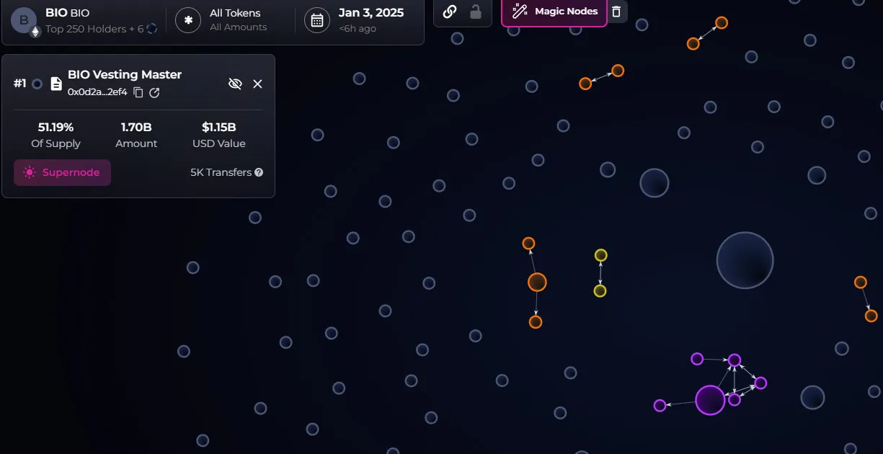Copy the 0x0d2a...2ef4 address
The width and height of the screenshot is (883, 454).
[138, 92]
